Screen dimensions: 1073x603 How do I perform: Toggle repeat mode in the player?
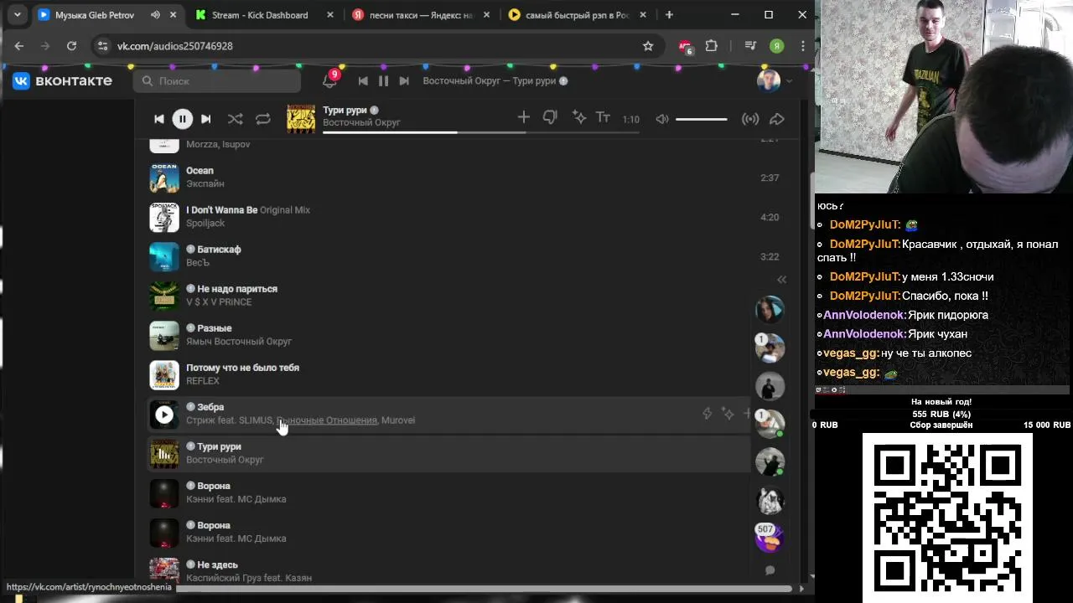click(263, 119)
